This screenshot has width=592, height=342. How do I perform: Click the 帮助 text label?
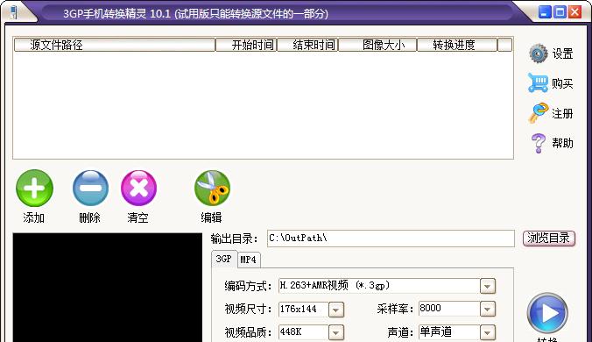tap(562, 143)
